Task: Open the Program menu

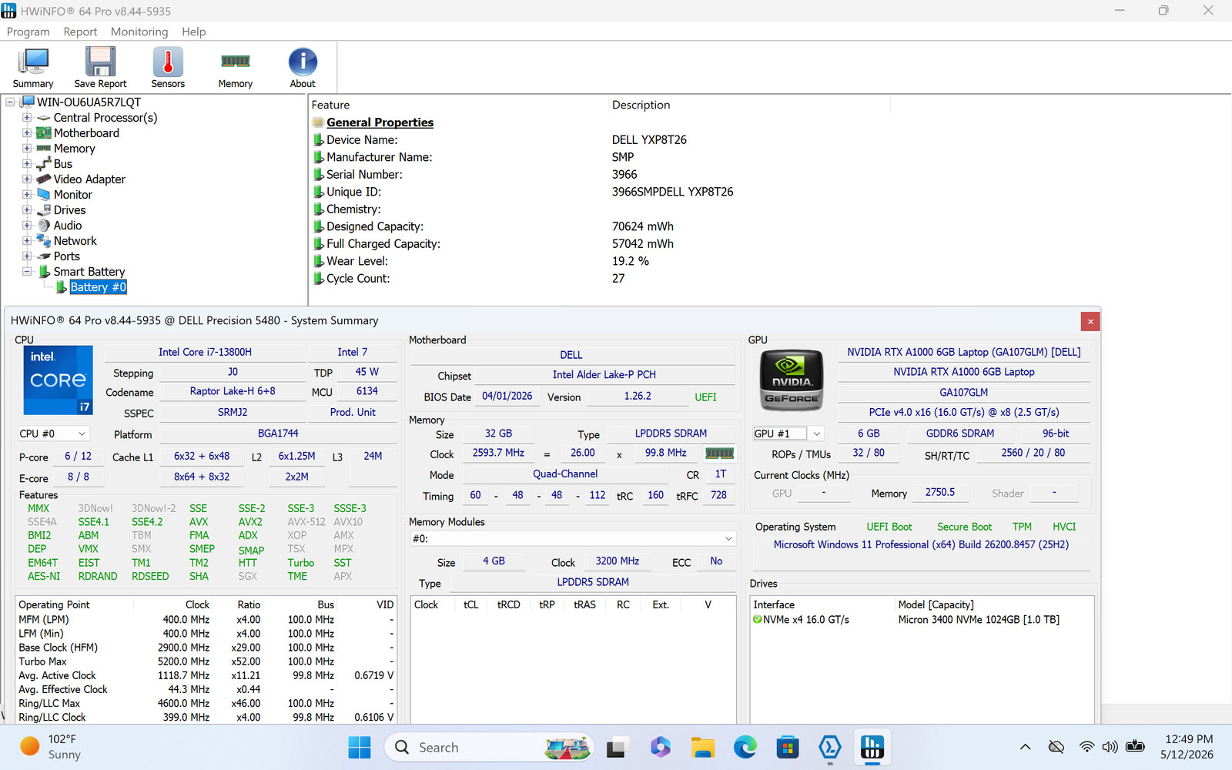Action: coord(28,32)
